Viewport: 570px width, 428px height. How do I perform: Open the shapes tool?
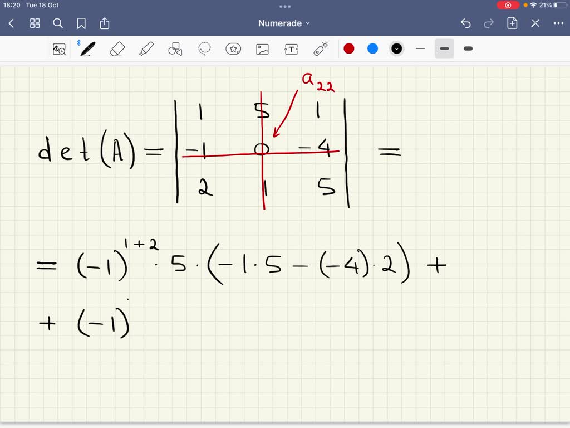click(175, 48)
